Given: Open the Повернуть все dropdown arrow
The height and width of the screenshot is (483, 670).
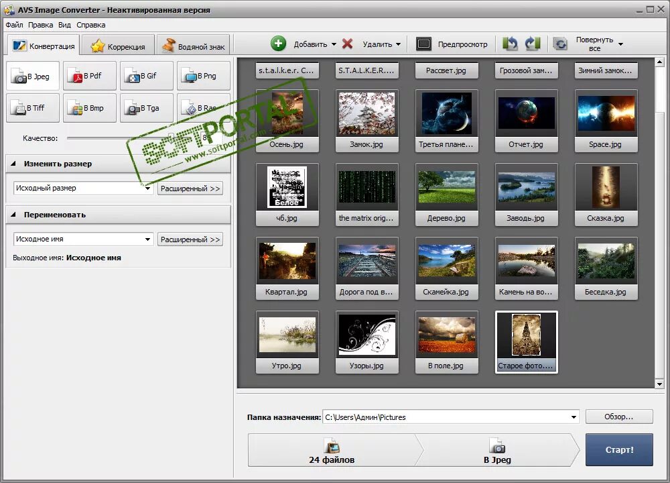Looking at the screenshot, I should [x=621, y=44].
